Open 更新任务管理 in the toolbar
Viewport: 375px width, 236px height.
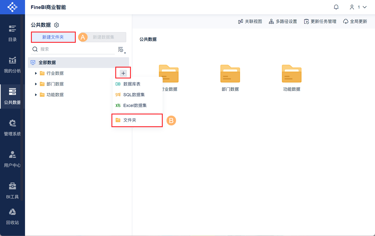click(320, 22)
